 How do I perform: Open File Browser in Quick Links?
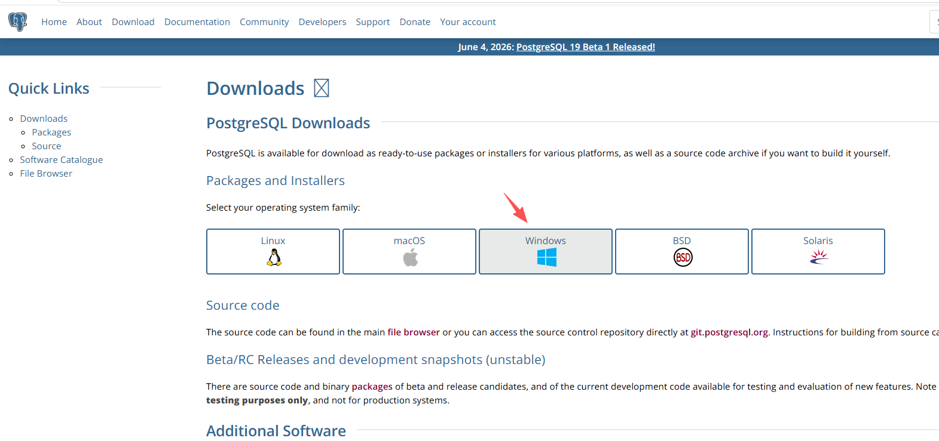click(46, 174)
